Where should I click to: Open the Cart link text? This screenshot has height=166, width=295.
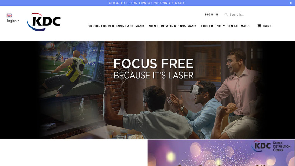click(x=267, y=26)
